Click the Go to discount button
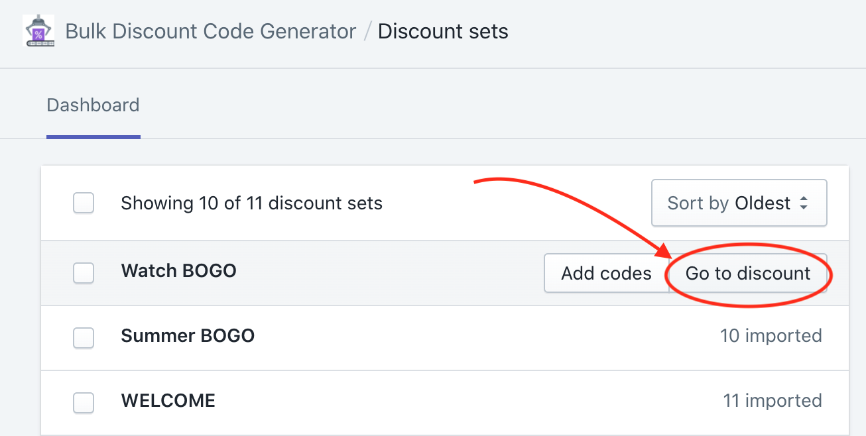 [748, 274]
